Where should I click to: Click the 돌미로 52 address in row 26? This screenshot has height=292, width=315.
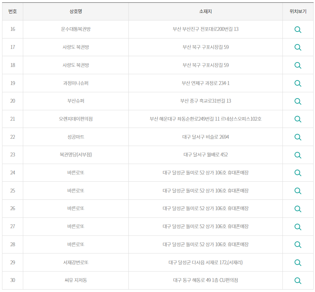[x=206, y=208]
